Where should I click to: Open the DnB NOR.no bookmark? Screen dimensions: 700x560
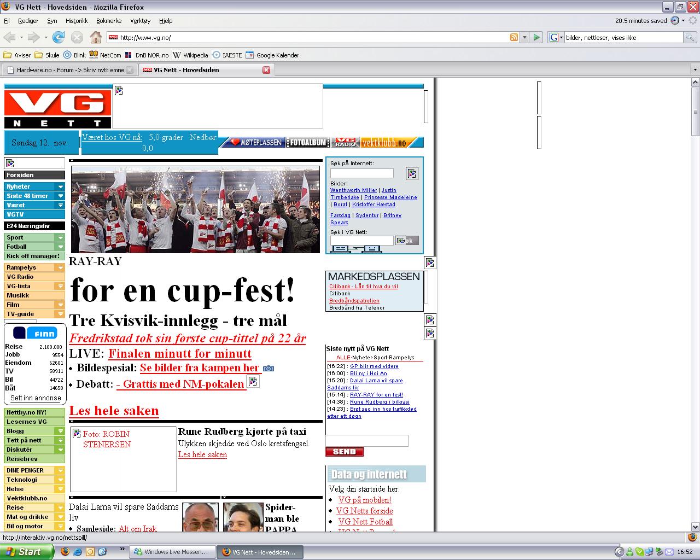coord(147,55)
